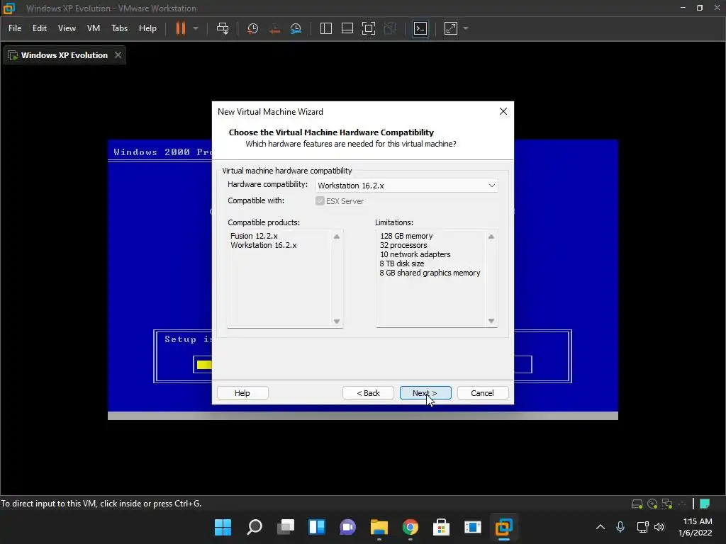Open the snapshot manager
The height and width of the screenshot is (544, 726).
pos(296,28)
